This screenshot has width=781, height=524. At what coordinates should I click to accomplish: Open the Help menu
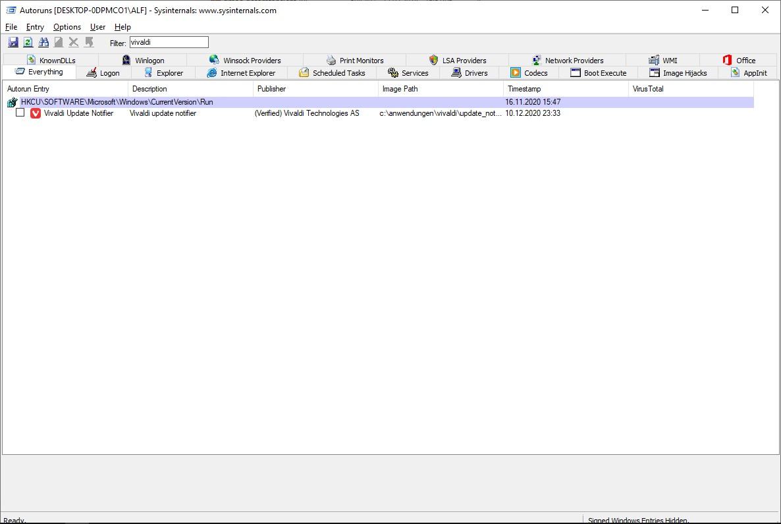point(122,27)
